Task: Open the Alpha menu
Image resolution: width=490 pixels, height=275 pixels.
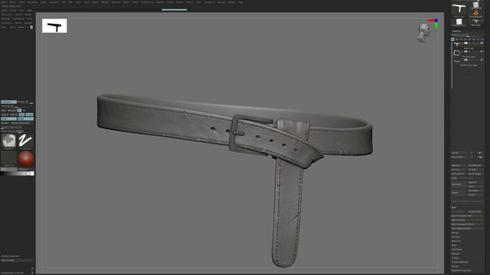Action: [x=4, y=2]
